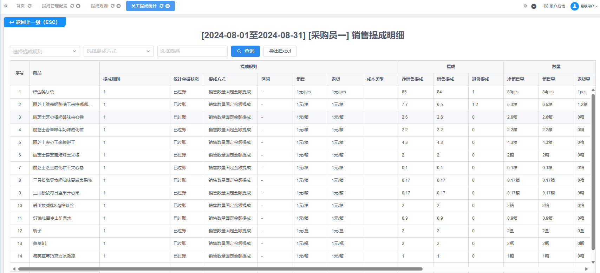600x273 pixels.
Task: Click 返回上一级 (ESC) button
Action: click(x=35, y=22)
